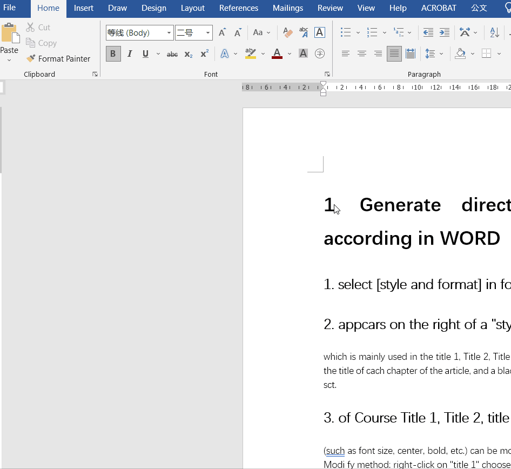The width and height of the screenshot is (511, 469).
Task: Open the ACROBAT tab
Action: [x=439, y=8]
